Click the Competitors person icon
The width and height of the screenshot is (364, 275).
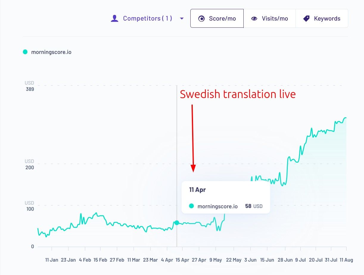(114, 18)
